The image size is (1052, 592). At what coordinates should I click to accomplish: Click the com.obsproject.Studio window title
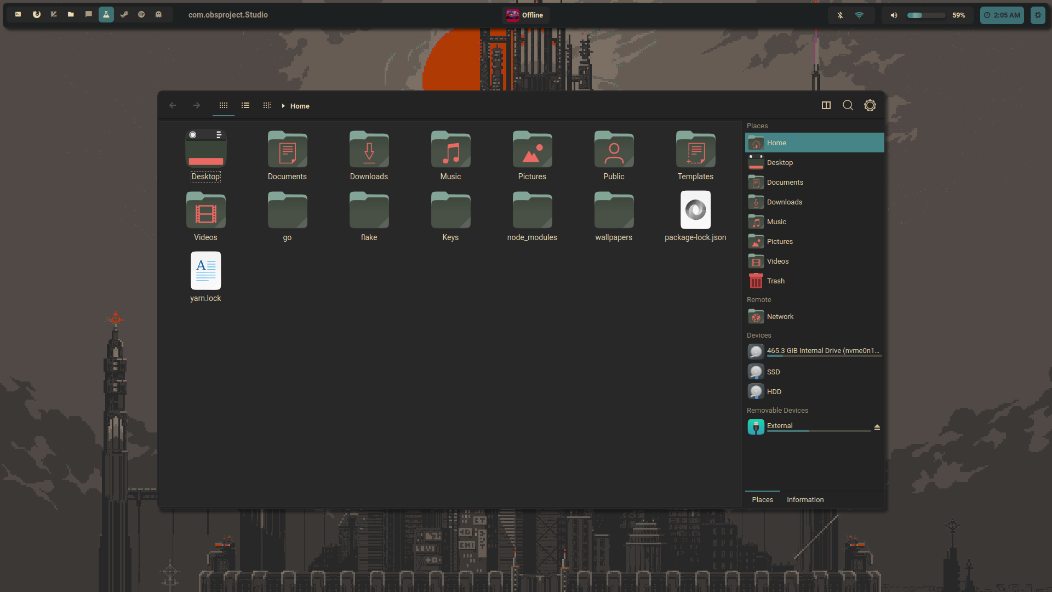click(x=228, y=15)
